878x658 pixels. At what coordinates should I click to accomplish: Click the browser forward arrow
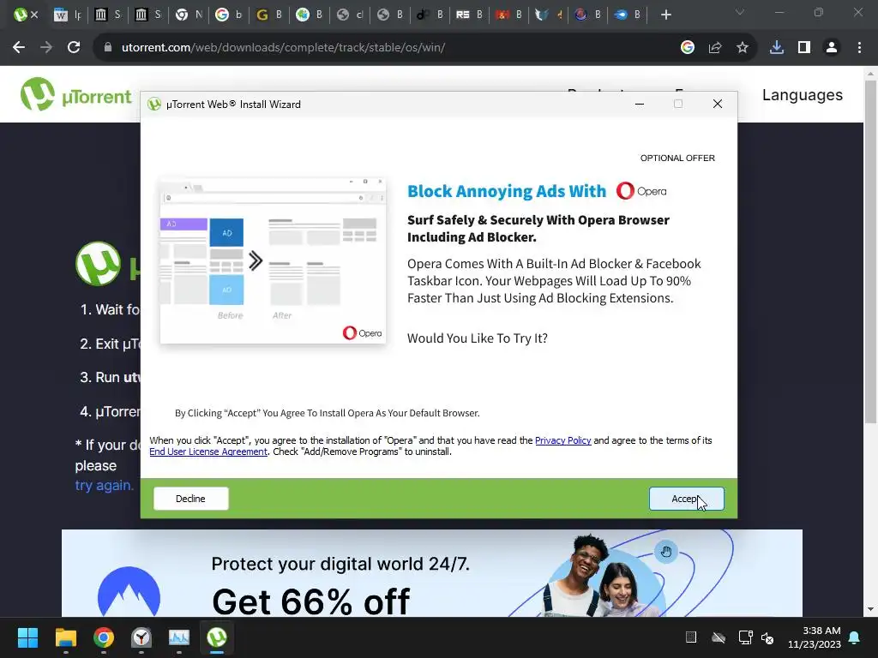46,48
